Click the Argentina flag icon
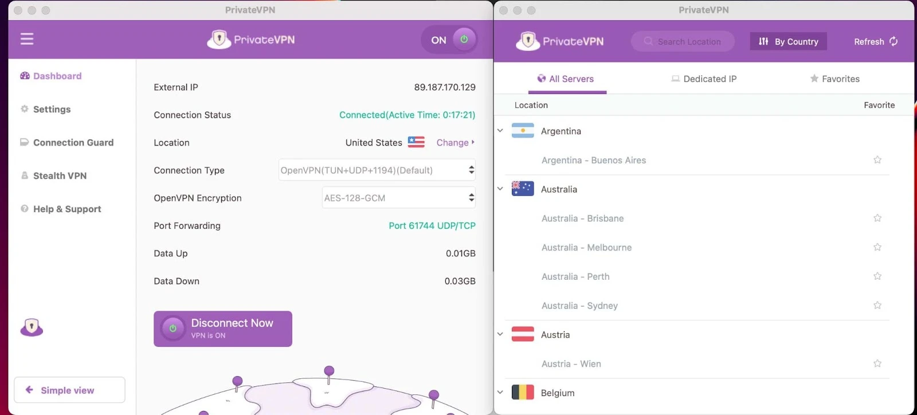 point(523,131)
